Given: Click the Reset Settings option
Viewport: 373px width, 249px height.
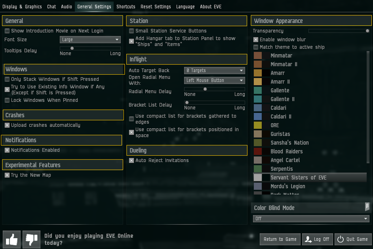Looking at the screenshot, I should click(x=156, y=7).
